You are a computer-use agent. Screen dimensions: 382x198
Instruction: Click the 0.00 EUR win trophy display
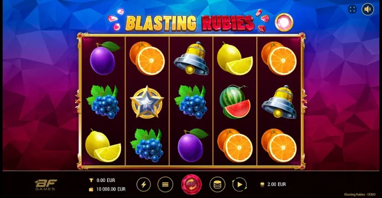102,181
